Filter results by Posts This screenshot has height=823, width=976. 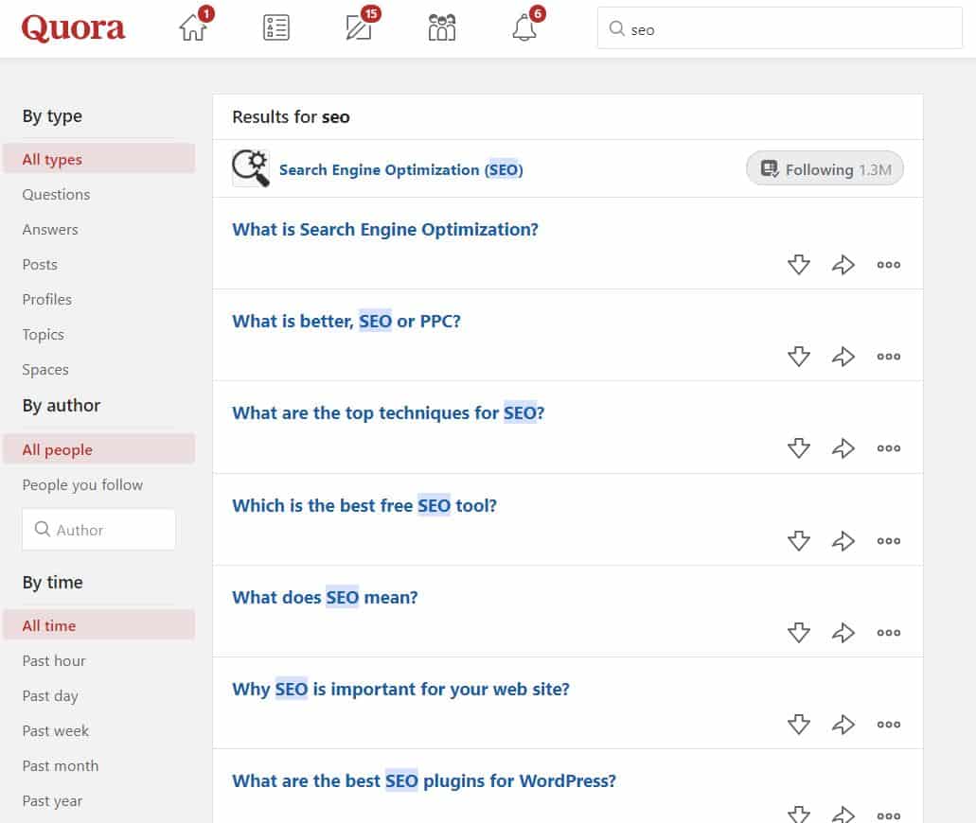(40, 264)
